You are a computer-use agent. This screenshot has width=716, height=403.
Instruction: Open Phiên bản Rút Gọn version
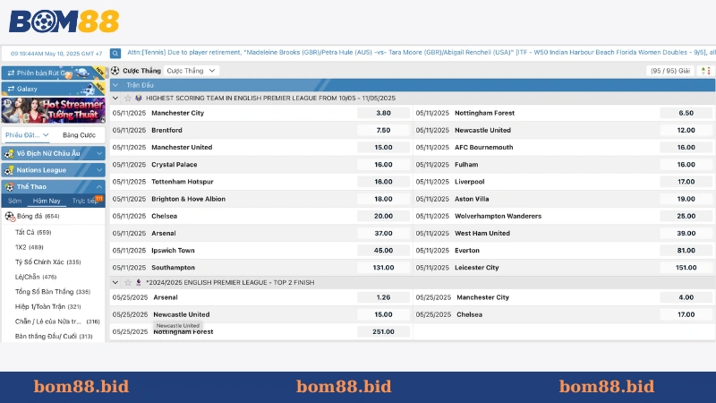coord(54,73)
